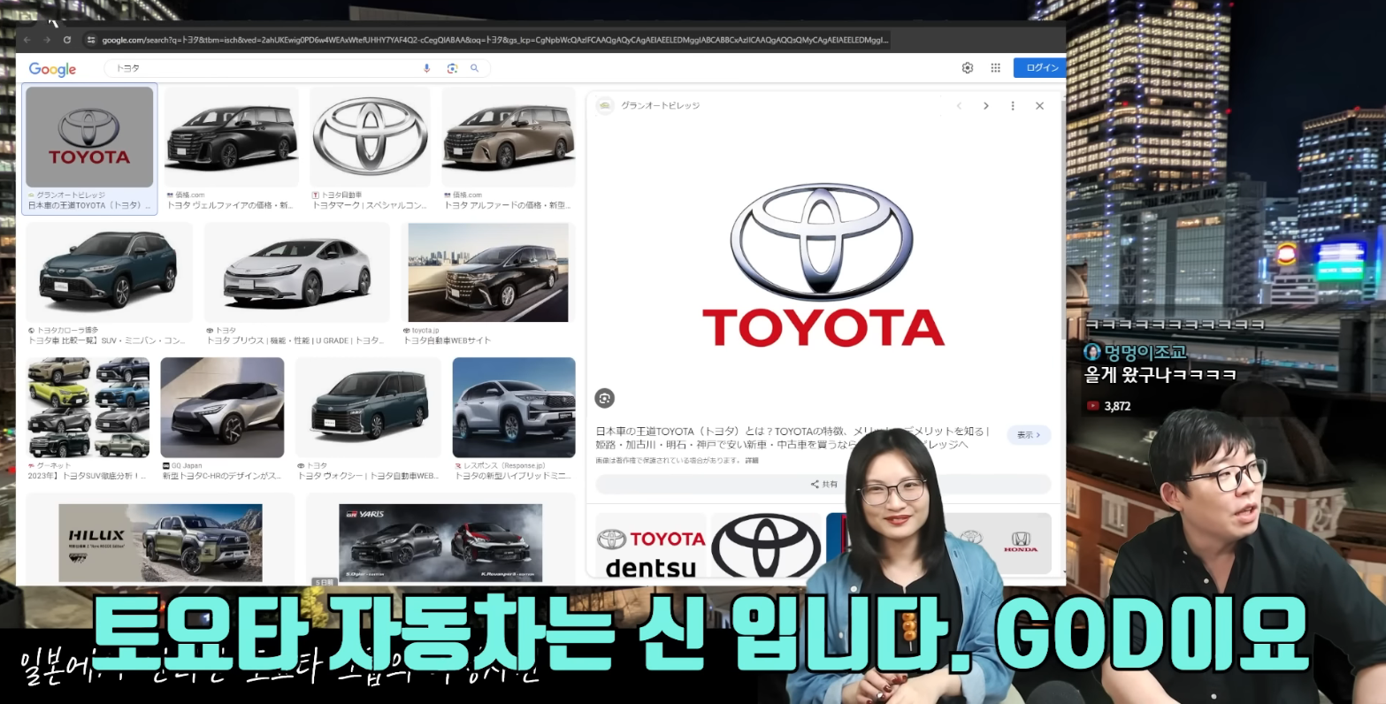Click the ログイン button

coord(1040,67)
